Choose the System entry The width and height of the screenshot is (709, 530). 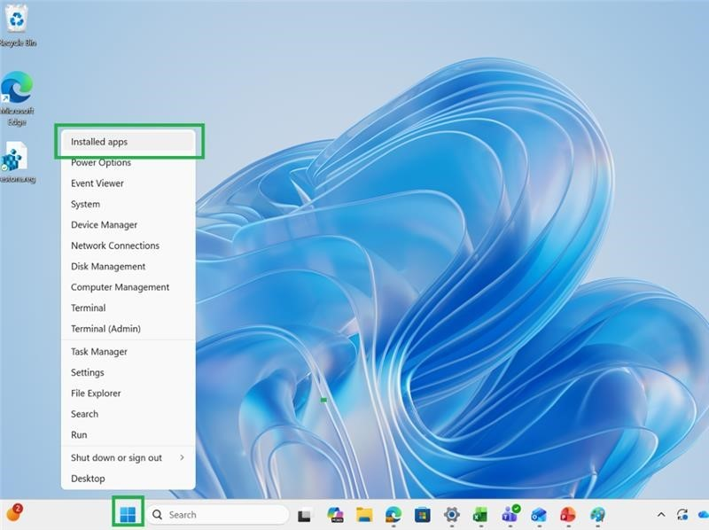click(128, 204)
